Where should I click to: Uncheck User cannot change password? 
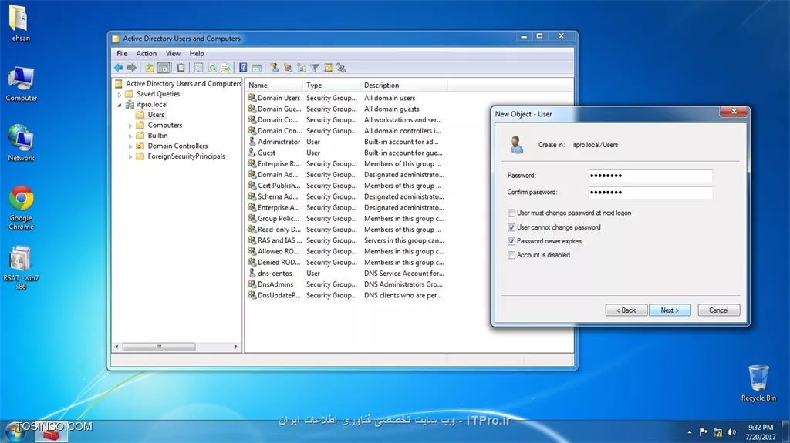(511, 227)
